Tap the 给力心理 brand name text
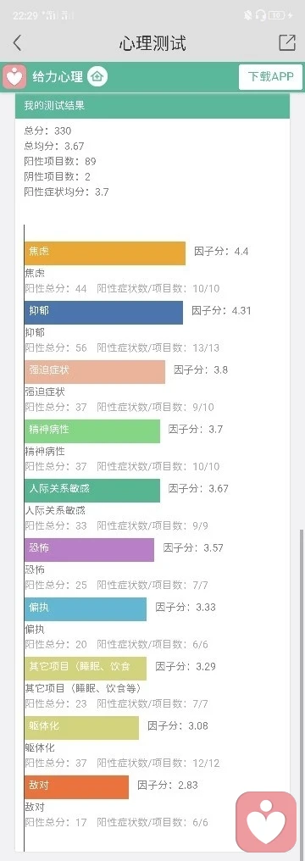The height and width of the screenshot is (861, 305). click(x=57, y=76)
